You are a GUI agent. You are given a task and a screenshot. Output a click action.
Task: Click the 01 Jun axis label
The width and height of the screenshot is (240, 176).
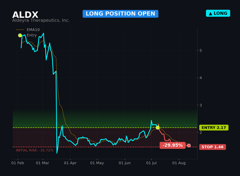click(x=125, y=163)
